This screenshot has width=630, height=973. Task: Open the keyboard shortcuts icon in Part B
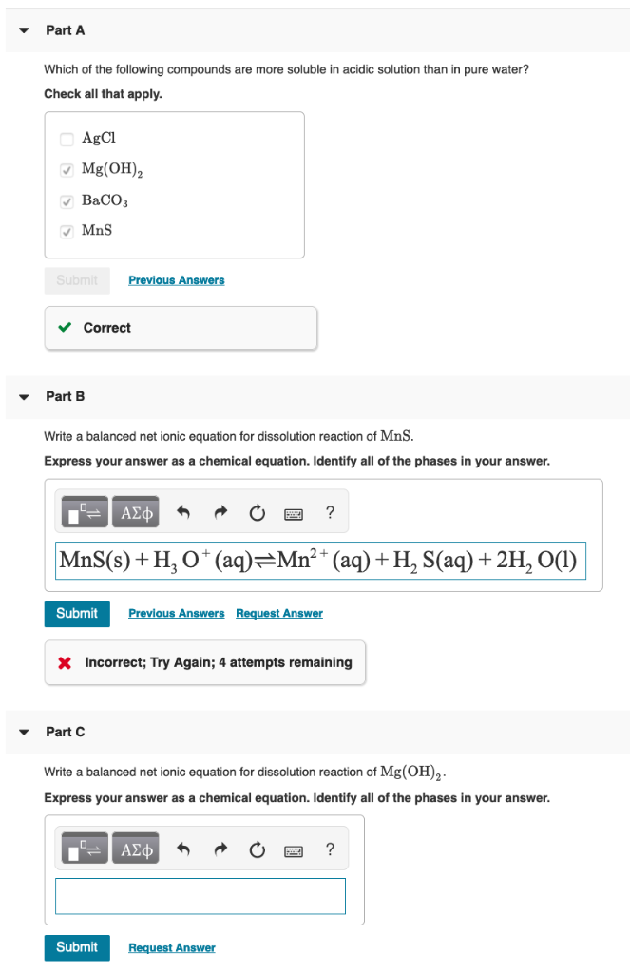[293, 512]
